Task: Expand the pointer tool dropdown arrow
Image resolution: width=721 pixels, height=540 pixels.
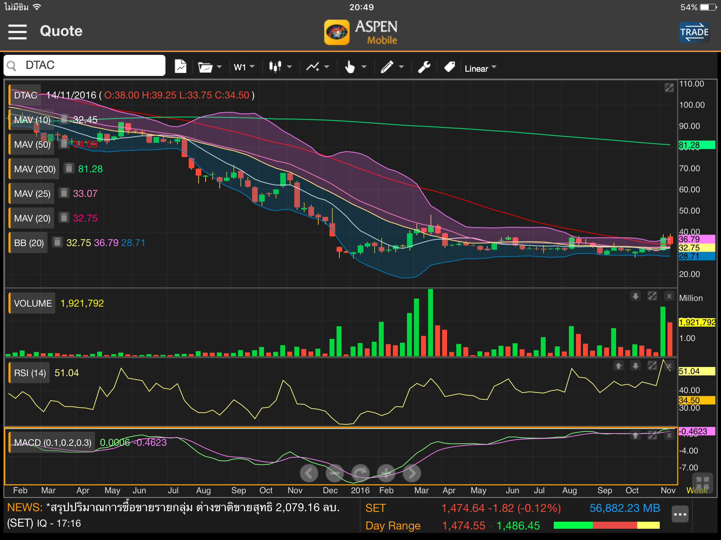Action: point(364,67)
